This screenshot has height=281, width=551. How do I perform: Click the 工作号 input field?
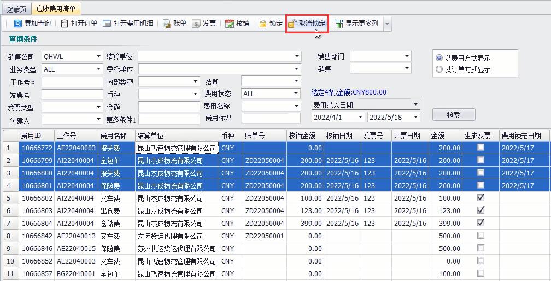click(72, 81)
